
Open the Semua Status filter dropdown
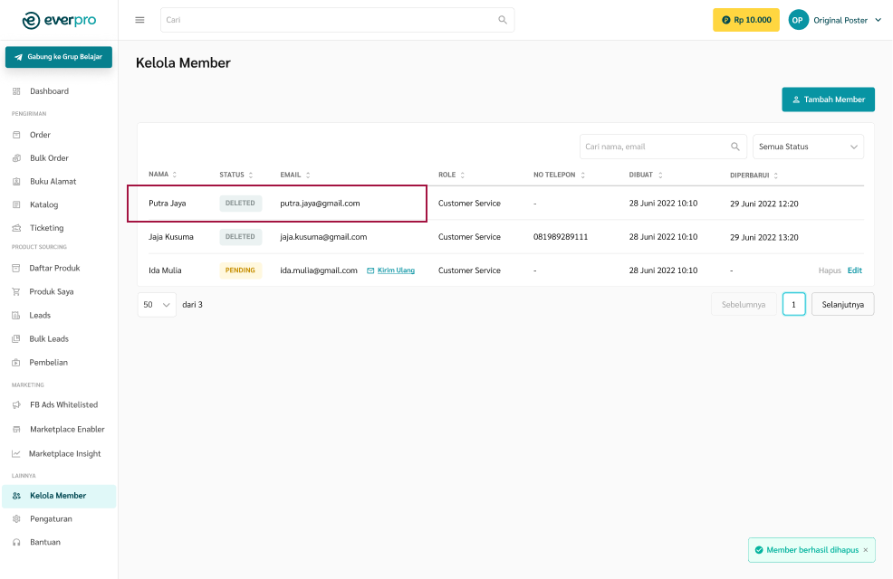click(x=808, y=147)
